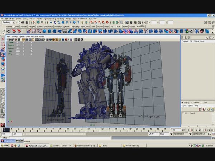
Task: Click the Windows Start button
Action: click(5, 146)
